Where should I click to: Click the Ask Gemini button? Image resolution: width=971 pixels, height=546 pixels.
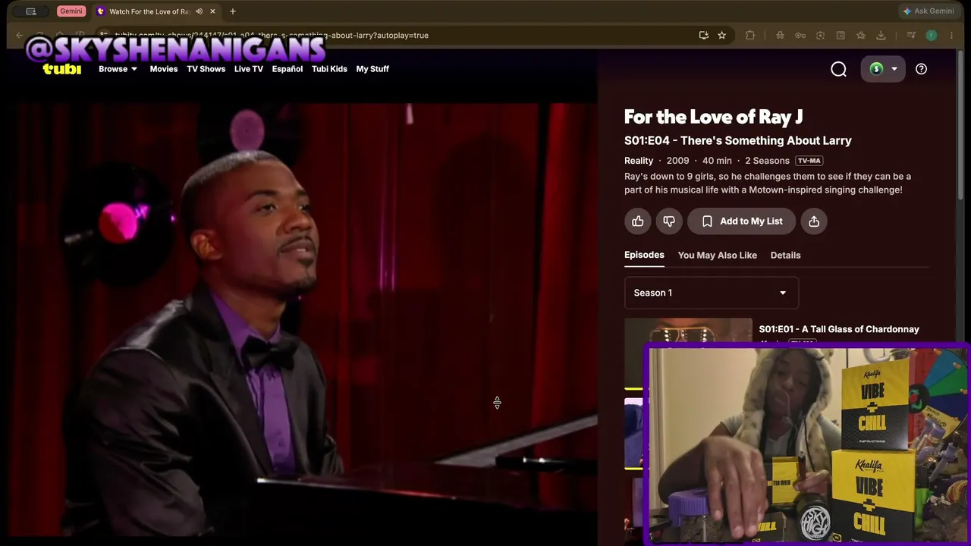(x=928, y=11)
